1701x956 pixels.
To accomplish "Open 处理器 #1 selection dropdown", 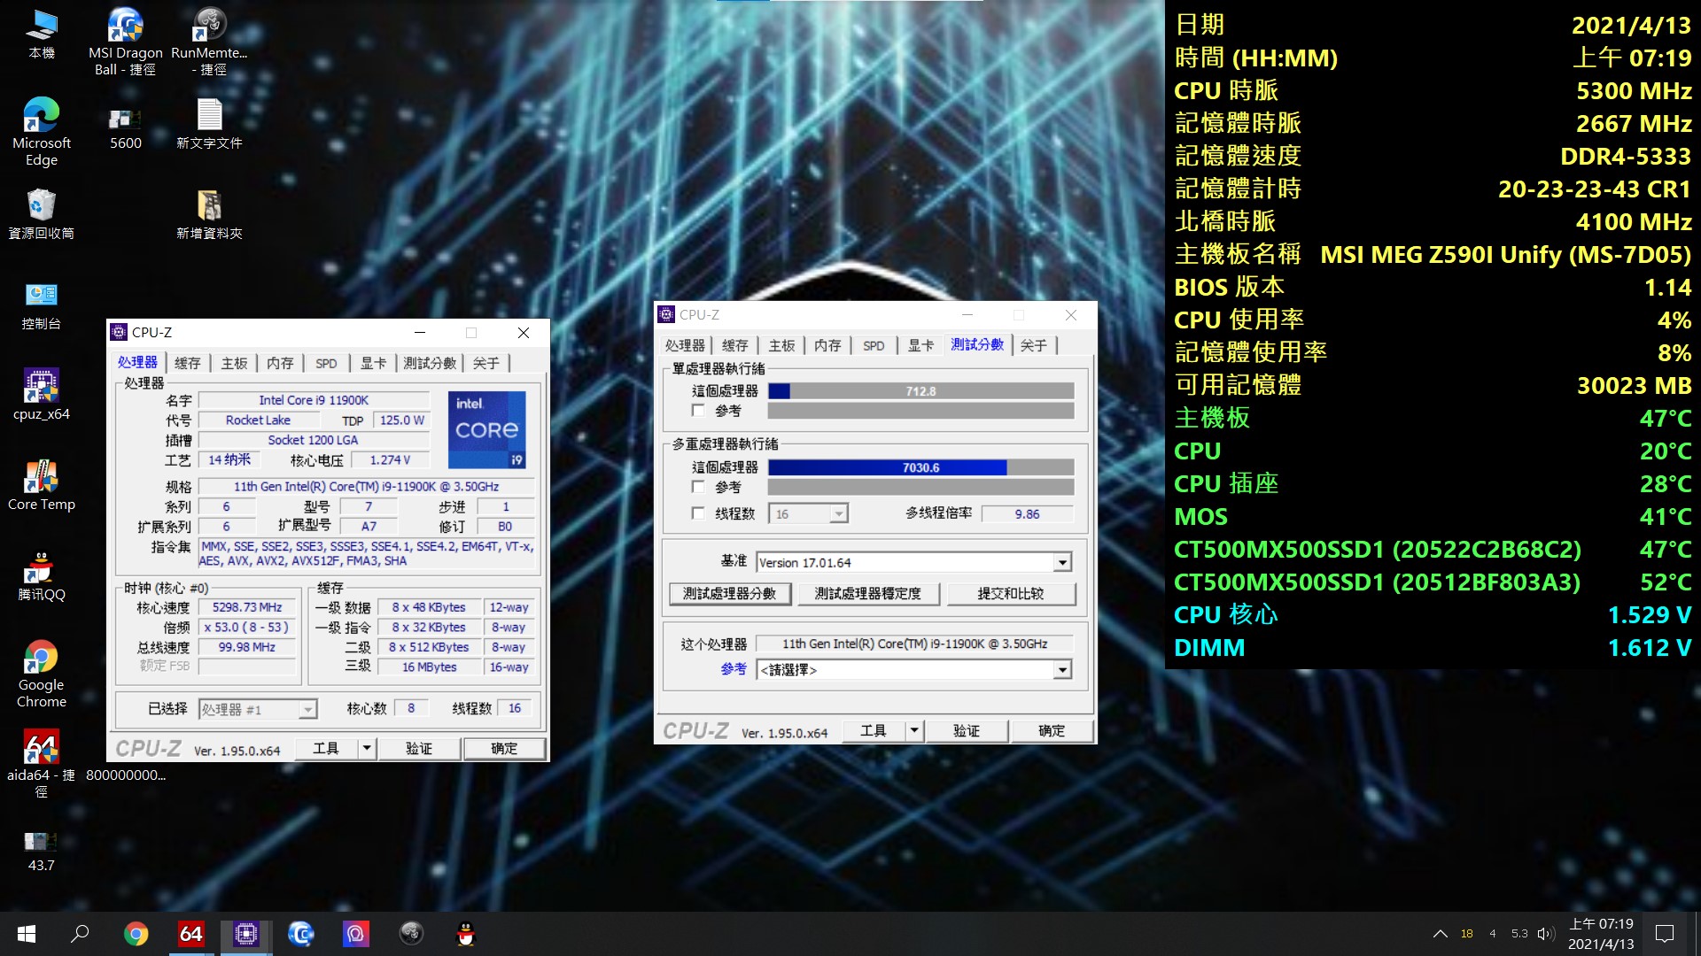I will click(257, 710).
